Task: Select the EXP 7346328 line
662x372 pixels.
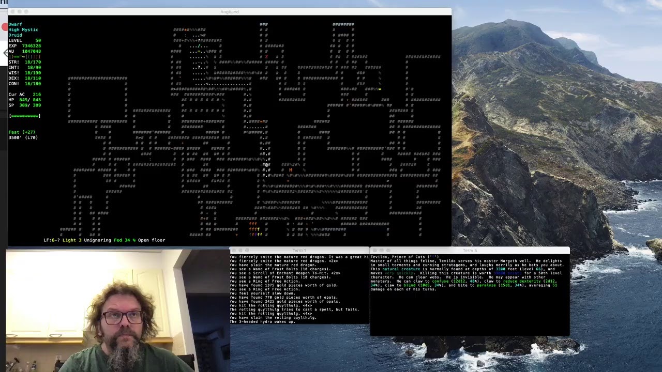Action: click(24, 46)
